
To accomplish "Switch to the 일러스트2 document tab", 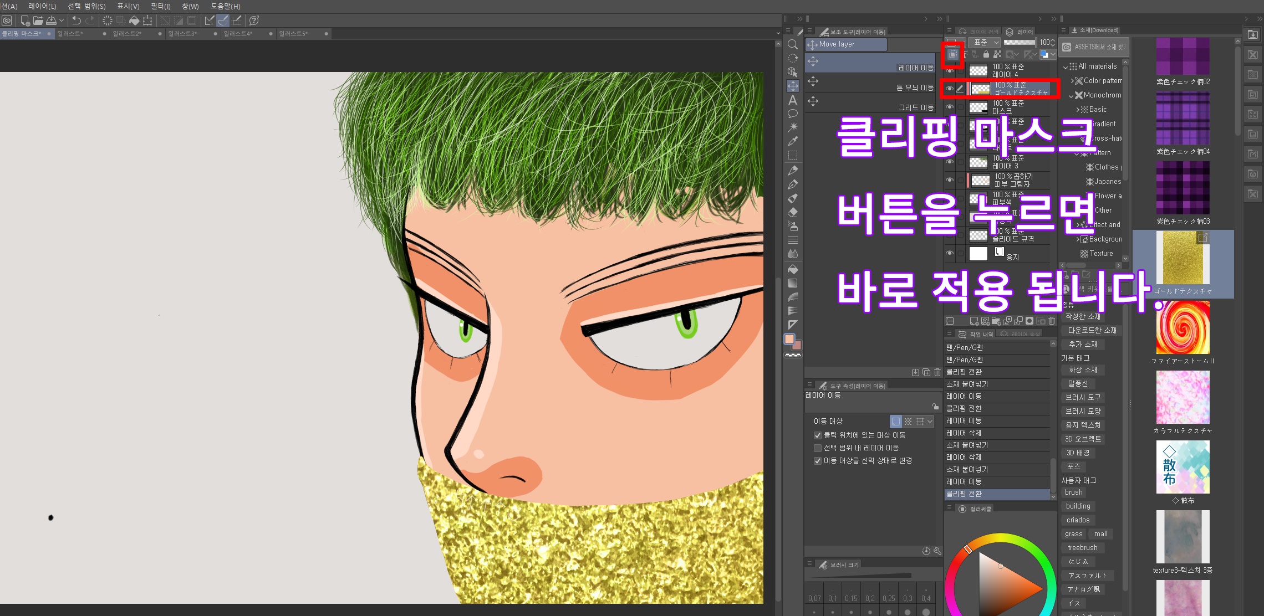I will (x=127, y=34).
